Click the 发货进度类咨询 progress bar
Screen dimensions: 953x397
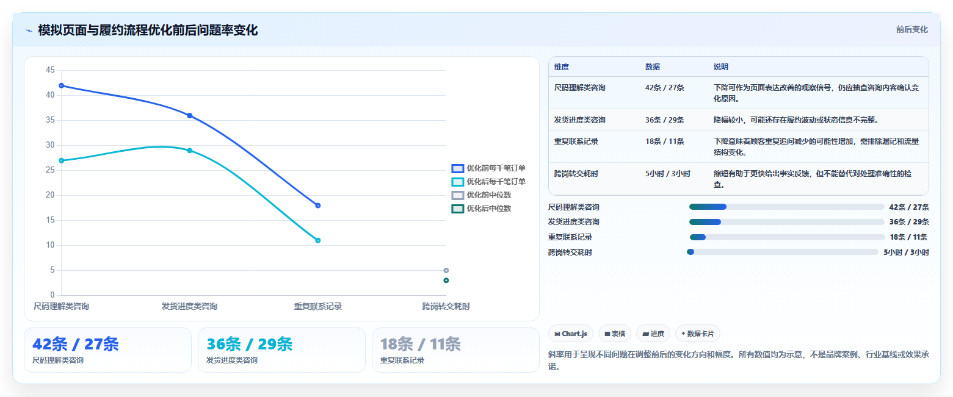786,222
